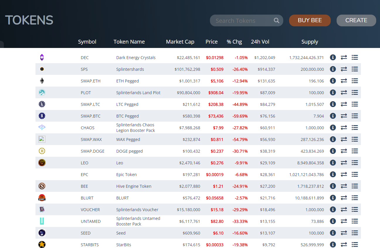
Task: Click the SWAP.ETH Ethereum logo
Action: pos(42,81)
